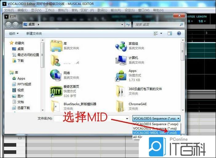Open the 输出(R) menu
The height and width of the screenshot is (158, 216).
pos(116,10)
